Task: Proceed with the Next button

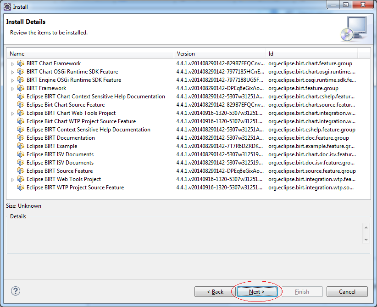Action: (257, 291)
